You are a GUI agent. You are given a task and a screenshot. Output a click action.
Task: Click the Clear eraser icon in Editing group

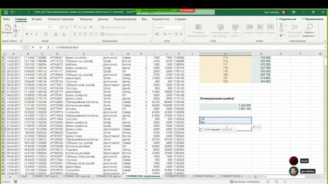pos(281,35)
